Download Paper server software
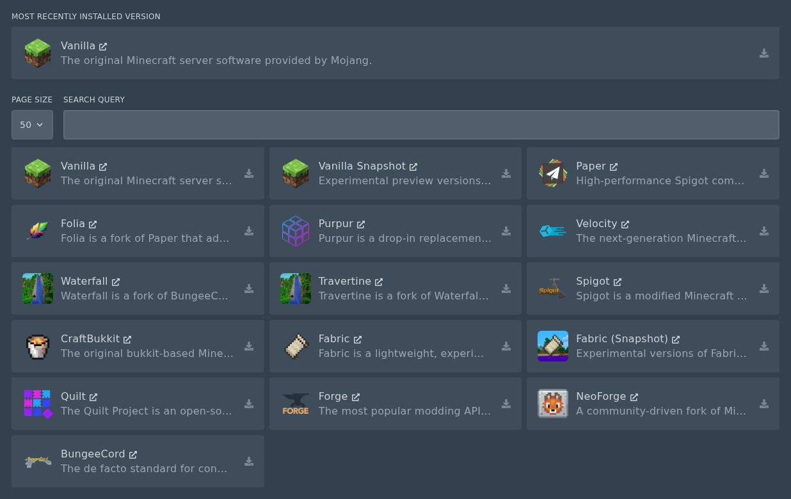This screenshot has width=791, height=499. pos(764,173)
